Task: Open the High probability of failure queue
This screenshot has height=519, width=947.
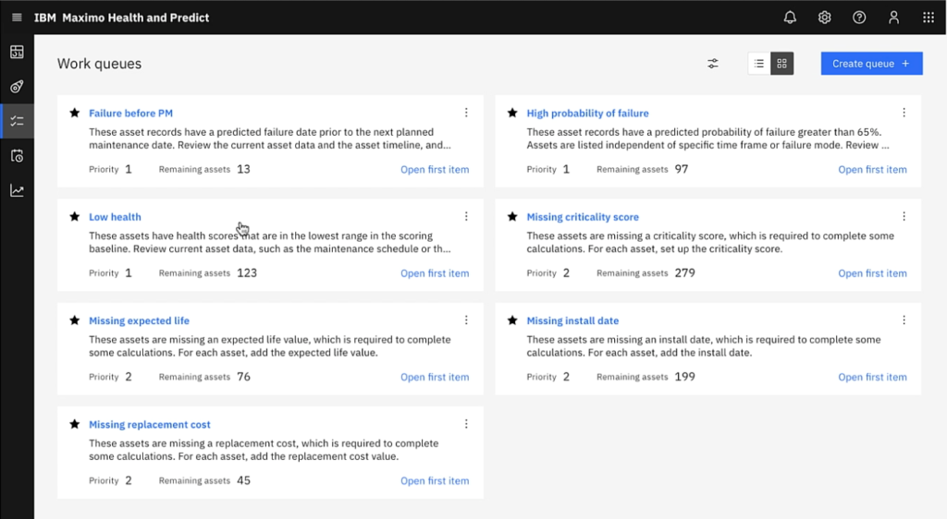Action: [x=587, y=114]
